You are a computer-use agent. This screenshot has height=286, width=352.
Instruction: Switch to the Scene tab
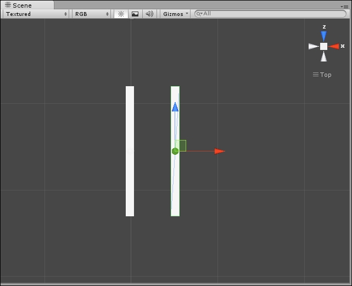[27, 5]
